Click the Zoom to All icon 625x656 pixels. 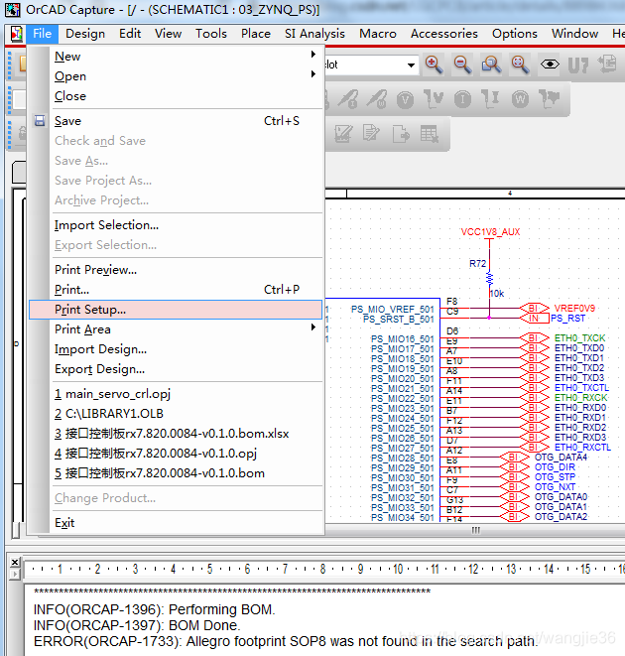coord(520,65)
